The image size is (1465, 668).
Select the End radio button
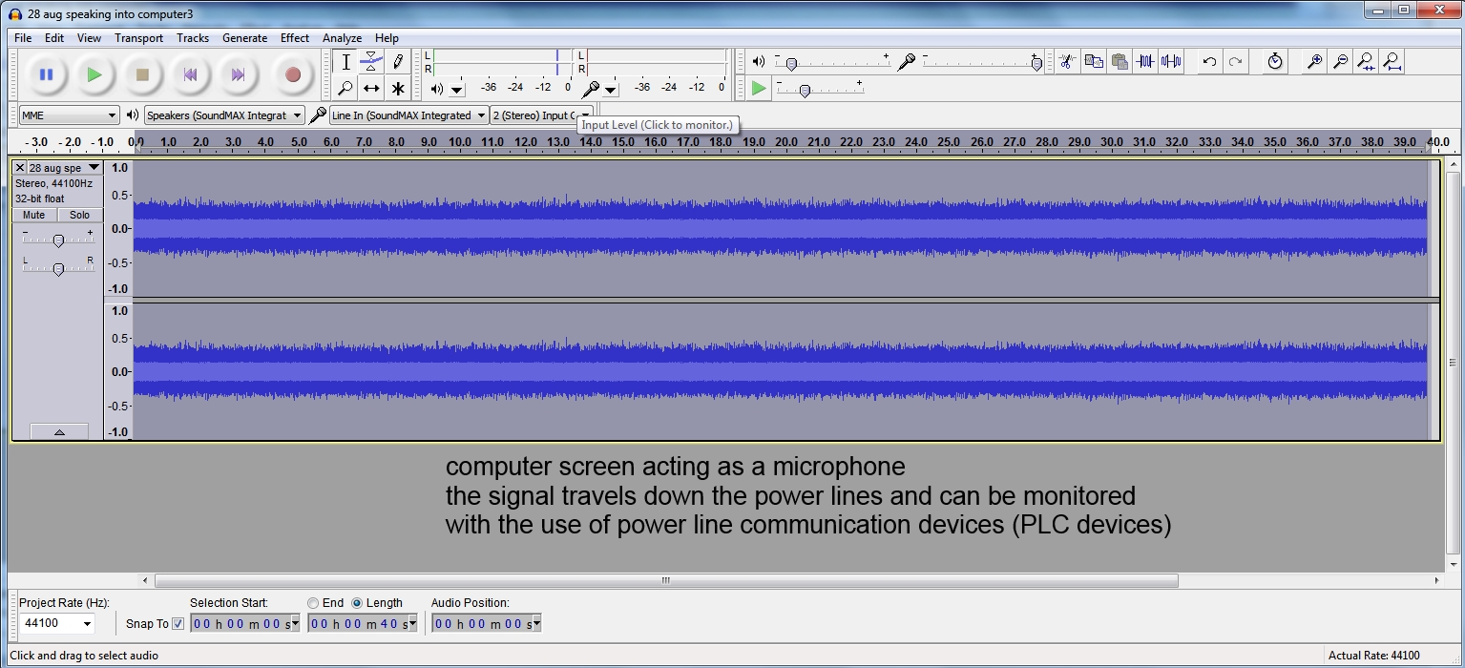[x=313, y=603]
